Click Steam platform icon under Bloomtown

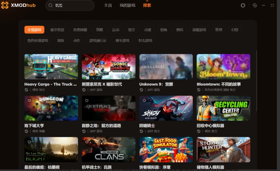tap(199, 90)
